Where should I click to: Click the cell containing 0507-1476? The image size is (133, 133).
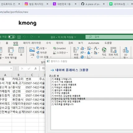[x=32, y=108]
